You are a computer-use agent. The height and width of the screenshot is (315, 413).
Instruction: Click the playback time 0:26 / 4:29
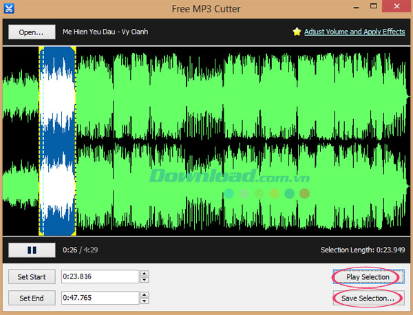tap(80, 250)
